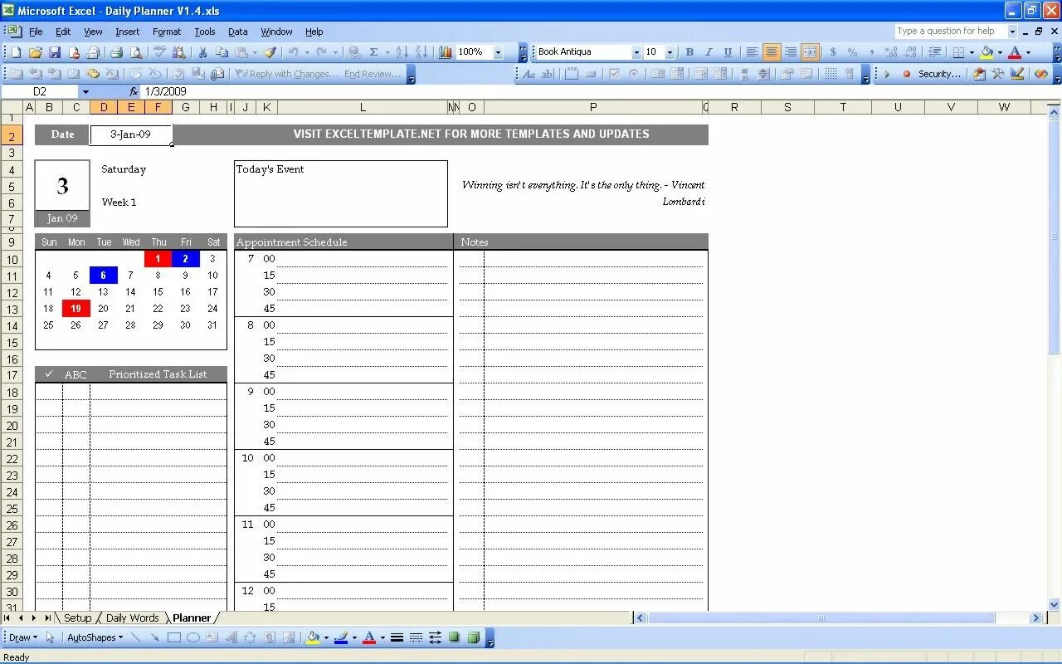This screenshot has height=664, width=1062.
Task: Run Spelling check icon
Action: click(160, 52)
